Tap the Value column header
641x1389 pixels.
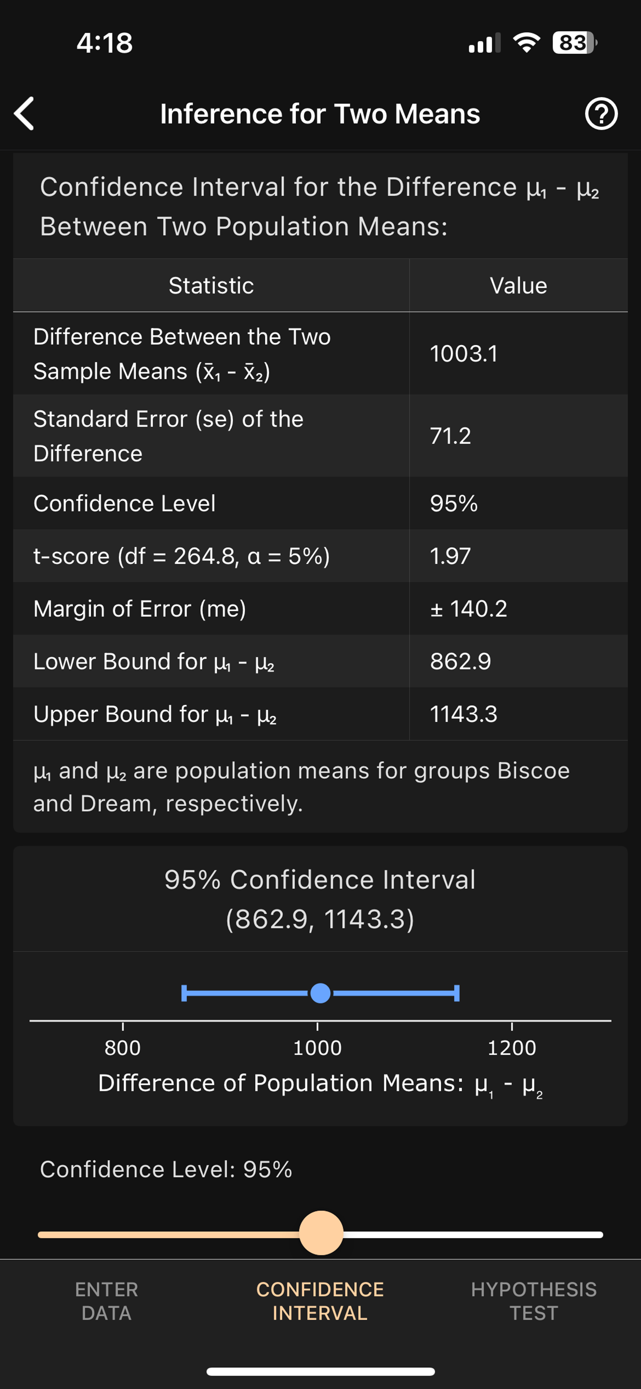tap(518, 286)
